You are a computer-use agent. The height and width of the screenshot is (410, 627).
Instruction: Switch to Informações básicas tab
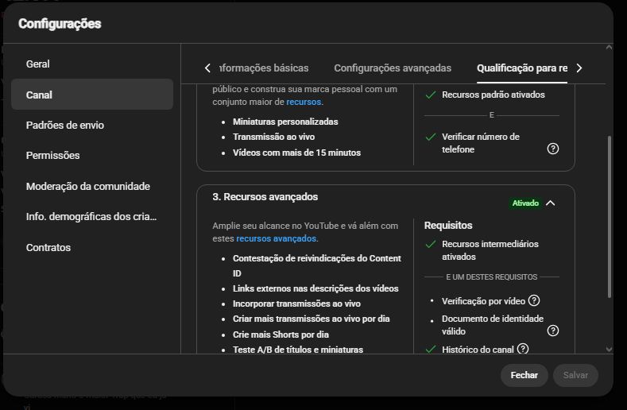tap(265, 68)
